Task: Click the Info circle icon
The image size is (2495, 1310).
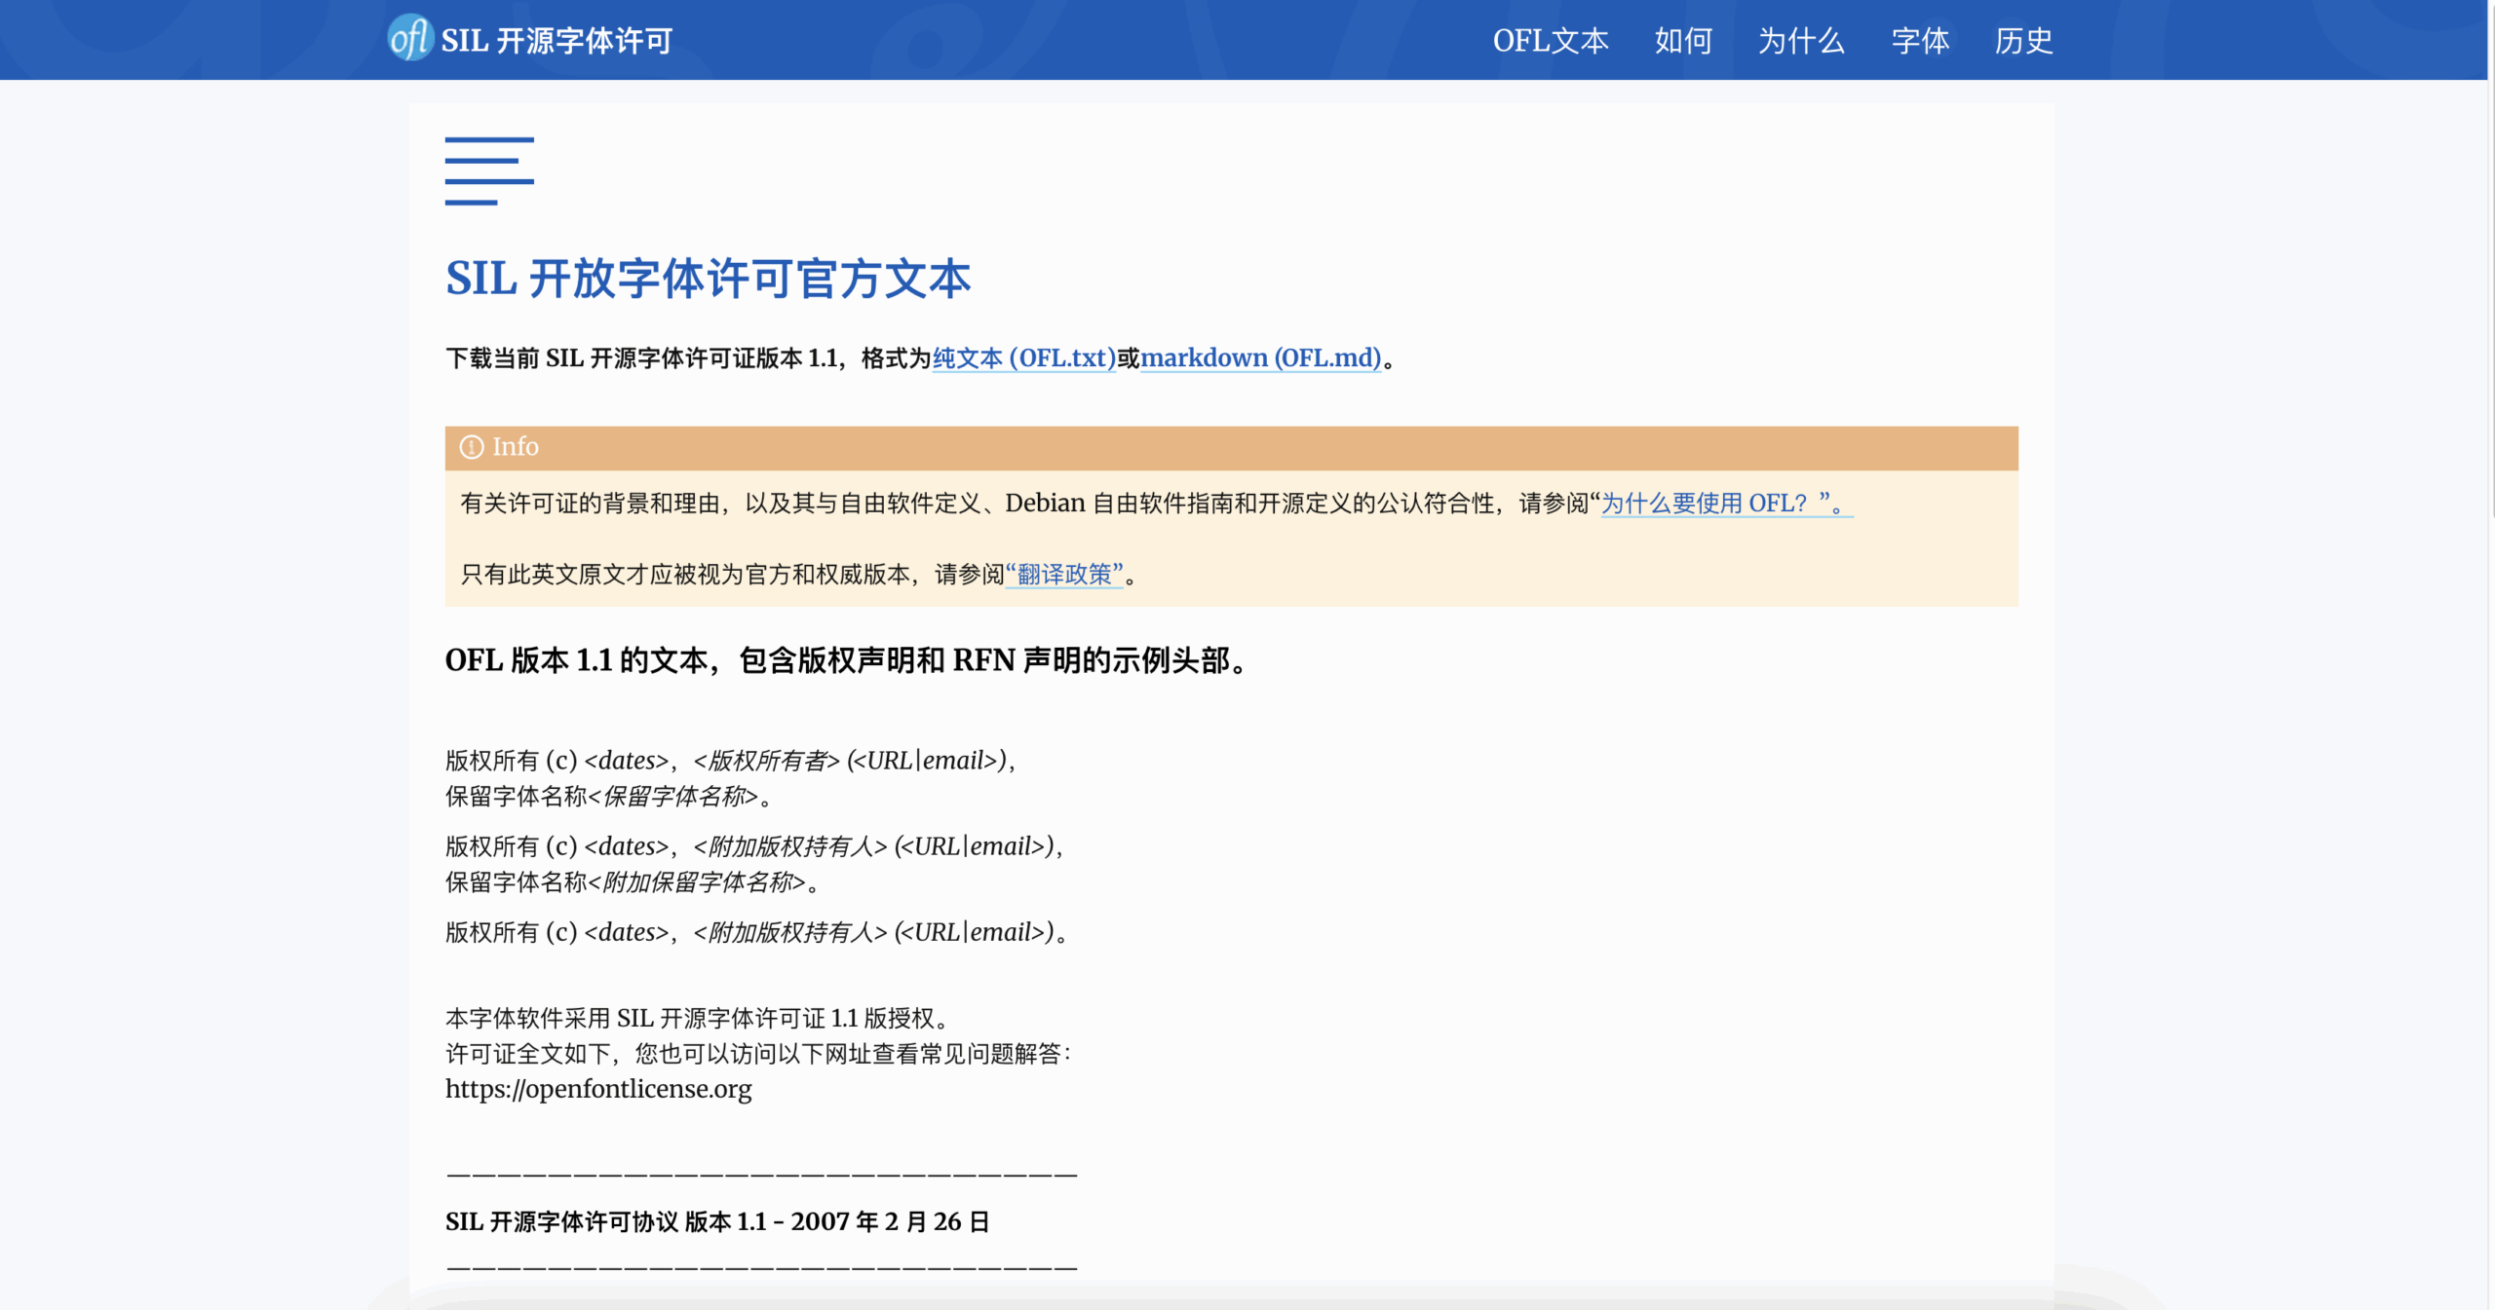Action: 472,447
